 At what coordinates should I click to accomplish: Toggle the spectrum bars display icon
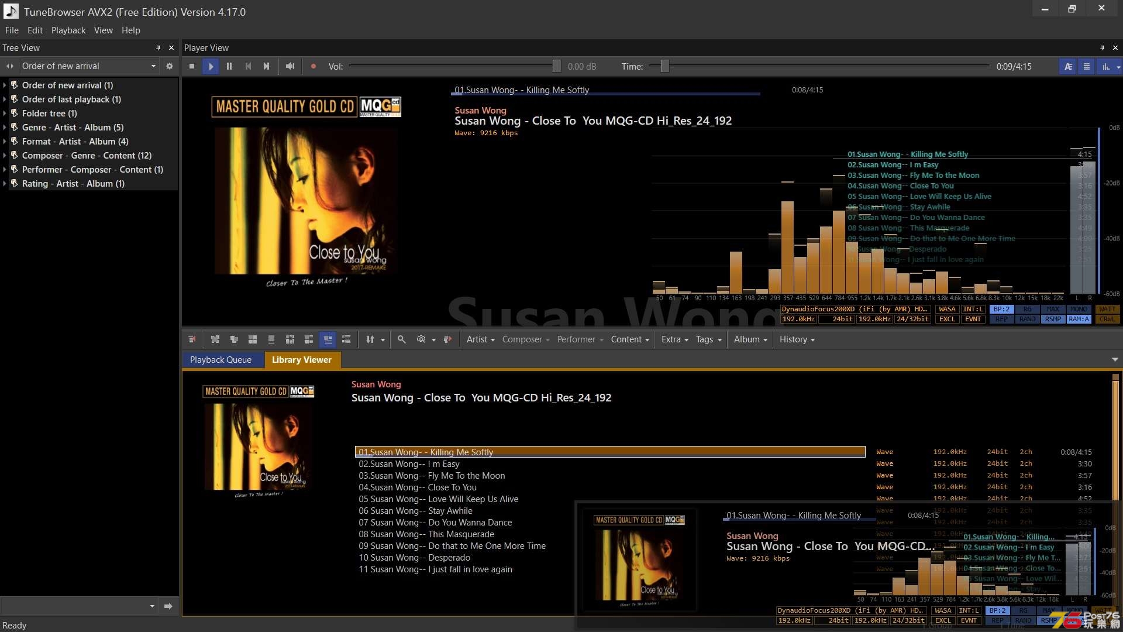(x=1106, y=67)
